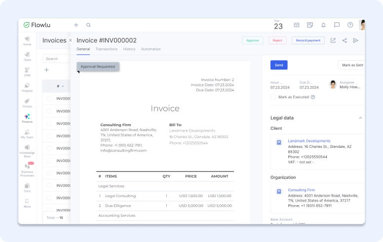
Task: Open Tasks in the sidebar
Action: tap(27, 56)
